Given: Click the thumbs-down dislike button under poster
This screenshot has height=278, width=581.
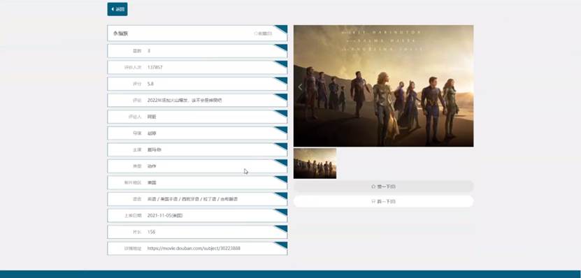Looking at the screenshot, I should tap(384, 201).
